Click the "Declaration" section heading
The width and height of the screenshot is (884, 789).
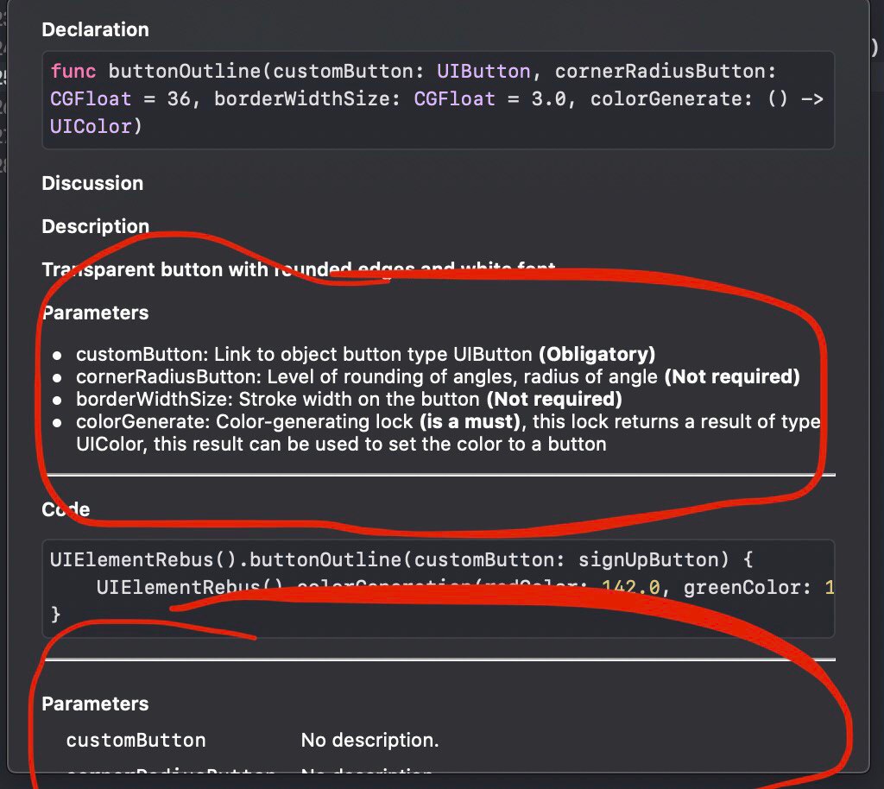95,29
